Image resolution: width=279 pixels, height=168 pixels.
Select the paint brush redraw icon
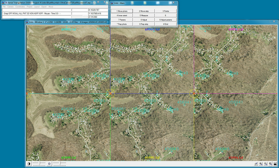[256, 164]
